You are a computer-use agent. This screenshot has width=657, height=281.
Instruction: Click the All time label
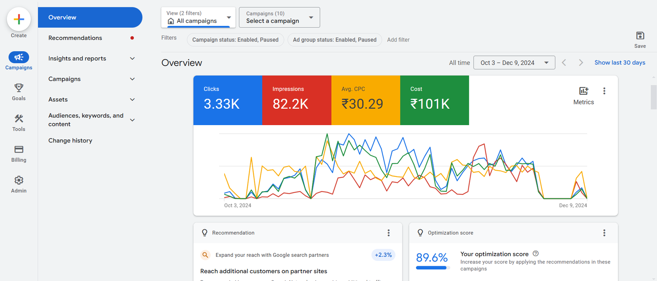tap(459, 63)
